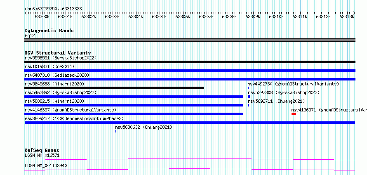The width and height of the screenshot is (367, 175).
Task: Click the esv3609257 (1000GenomesConsortiumPhase3) label
Action: click(x=74, y=118)
